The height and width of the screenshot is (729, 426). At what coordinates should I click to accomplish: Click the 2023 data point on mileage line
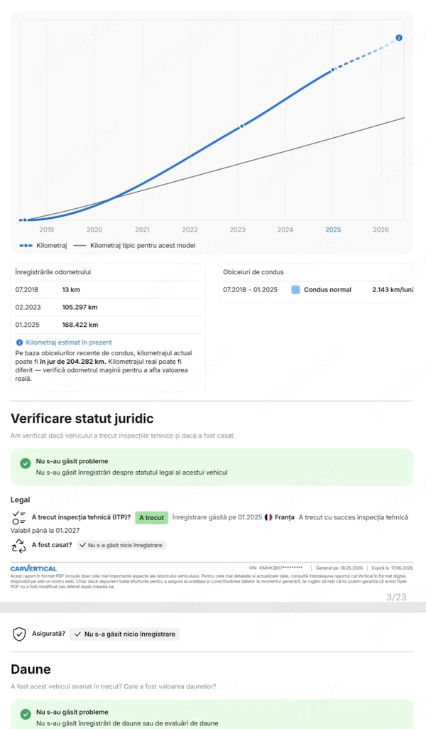tap(241, 126)
